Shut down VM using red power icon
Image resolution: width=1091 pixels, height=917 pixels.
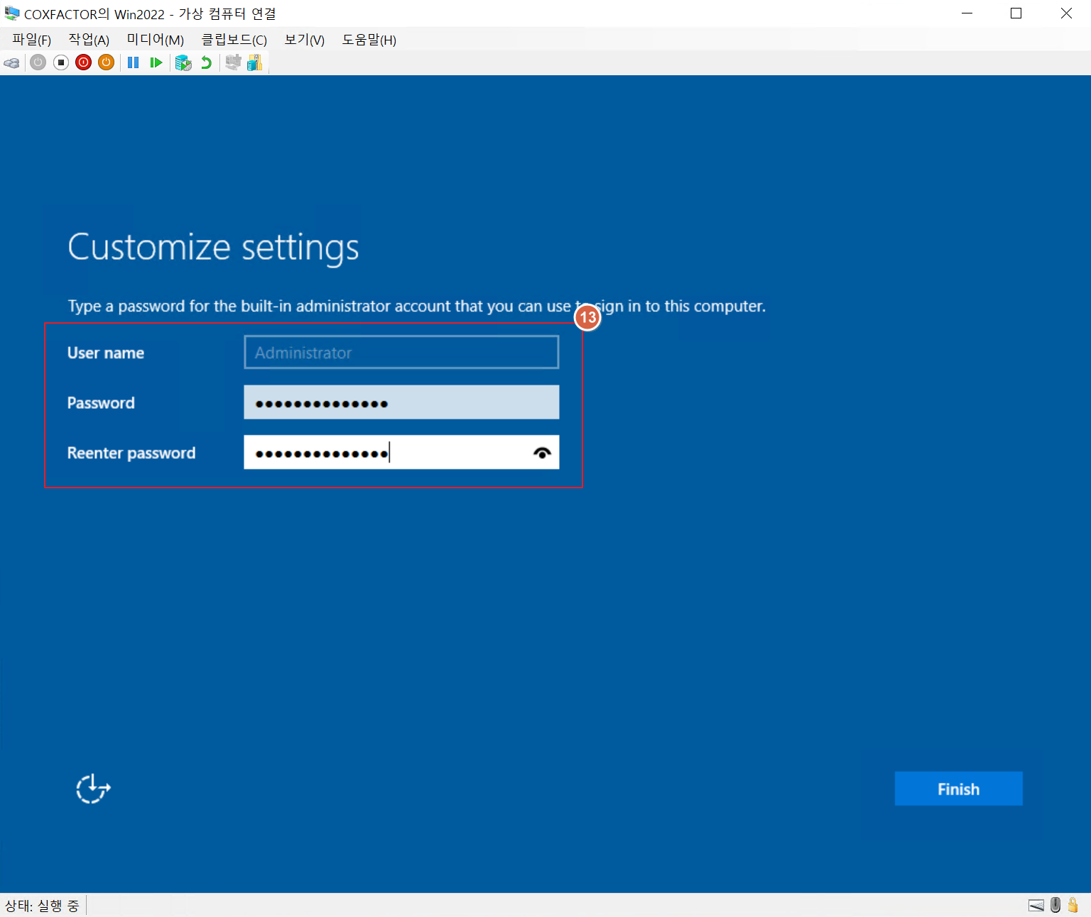pos(84,62)
